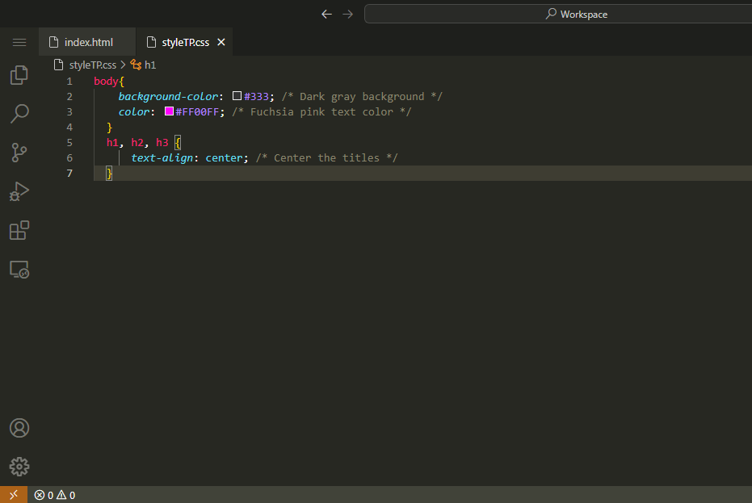Viewport: 752px width, 503px height.
Task: Open color picker for #333 swatch
Action: (237, 96)
